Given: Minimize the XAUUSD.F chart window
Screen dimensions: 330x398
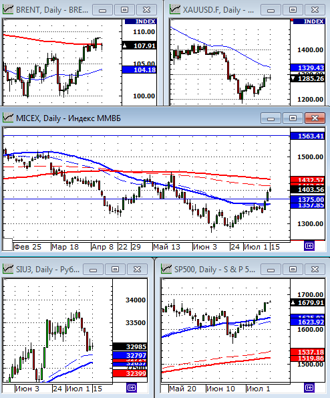Looking at the screenshot, I should pos(271,10).
